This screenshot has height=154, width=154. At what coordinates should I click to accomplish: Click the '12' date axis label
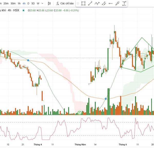(x=8, y=145)
